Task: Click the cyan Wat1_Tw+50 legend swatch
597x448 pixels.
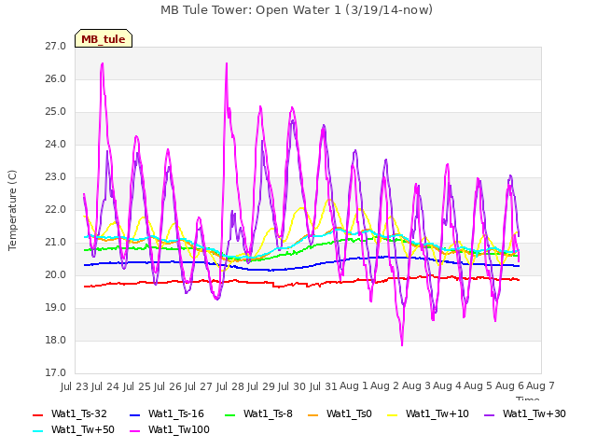Action: tap(38, 431)
